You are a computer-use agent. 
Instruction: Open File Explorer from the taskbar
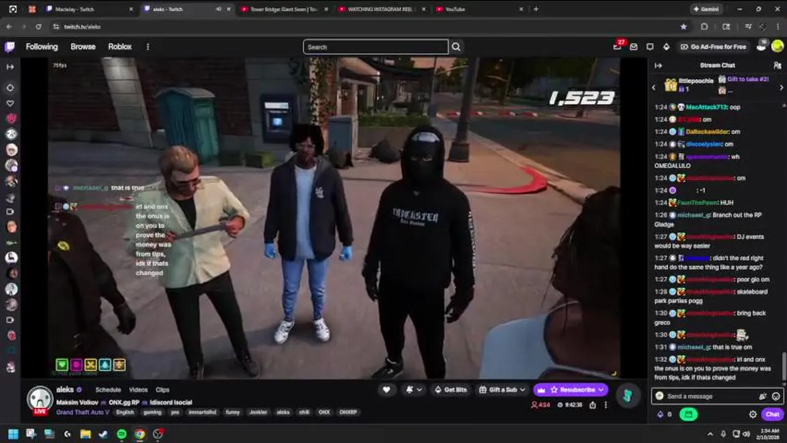pyautogui.click(x=86, y=434)
